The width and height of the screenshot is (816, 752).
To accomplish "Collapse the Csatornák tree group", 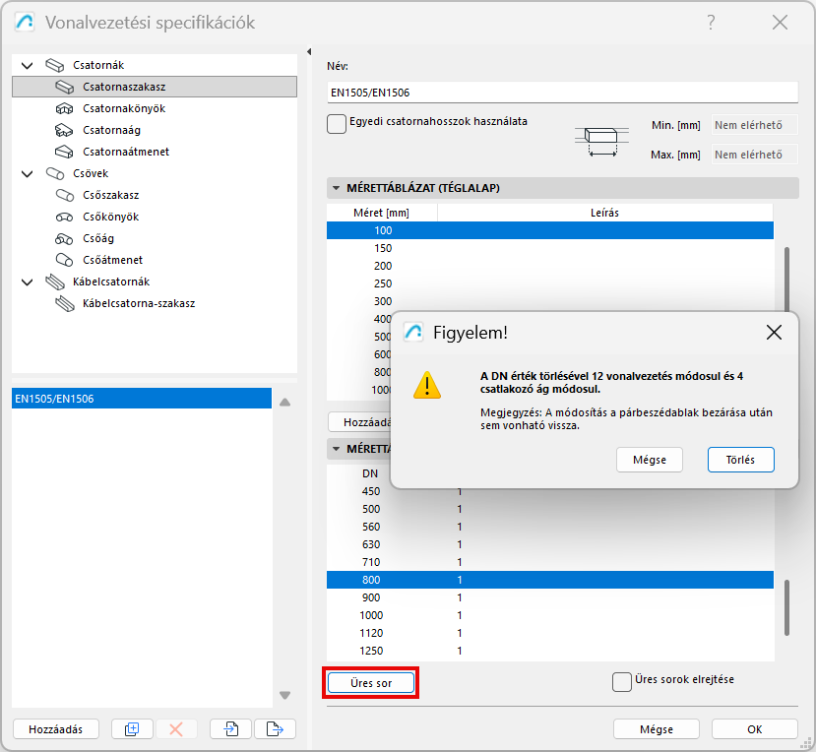I will [x=27, y=66].
